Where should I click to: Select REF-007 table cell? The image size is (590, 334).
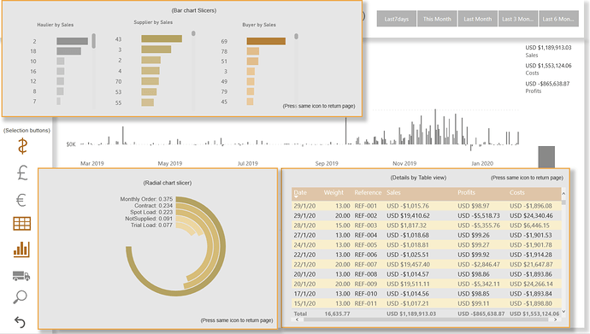point(365,265)
